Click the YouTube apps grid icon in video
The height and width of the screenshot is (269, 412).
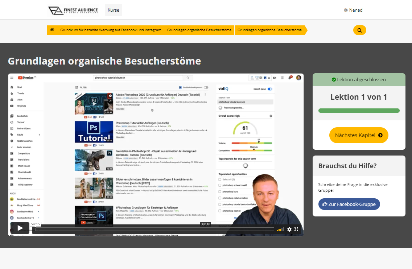click(x=282, y=78)
